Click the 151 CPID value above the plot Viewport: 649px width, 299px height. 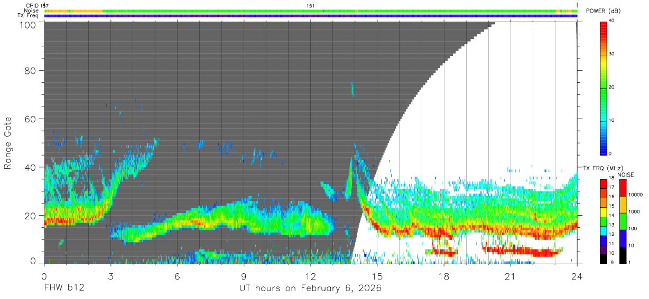pos(311,6)
